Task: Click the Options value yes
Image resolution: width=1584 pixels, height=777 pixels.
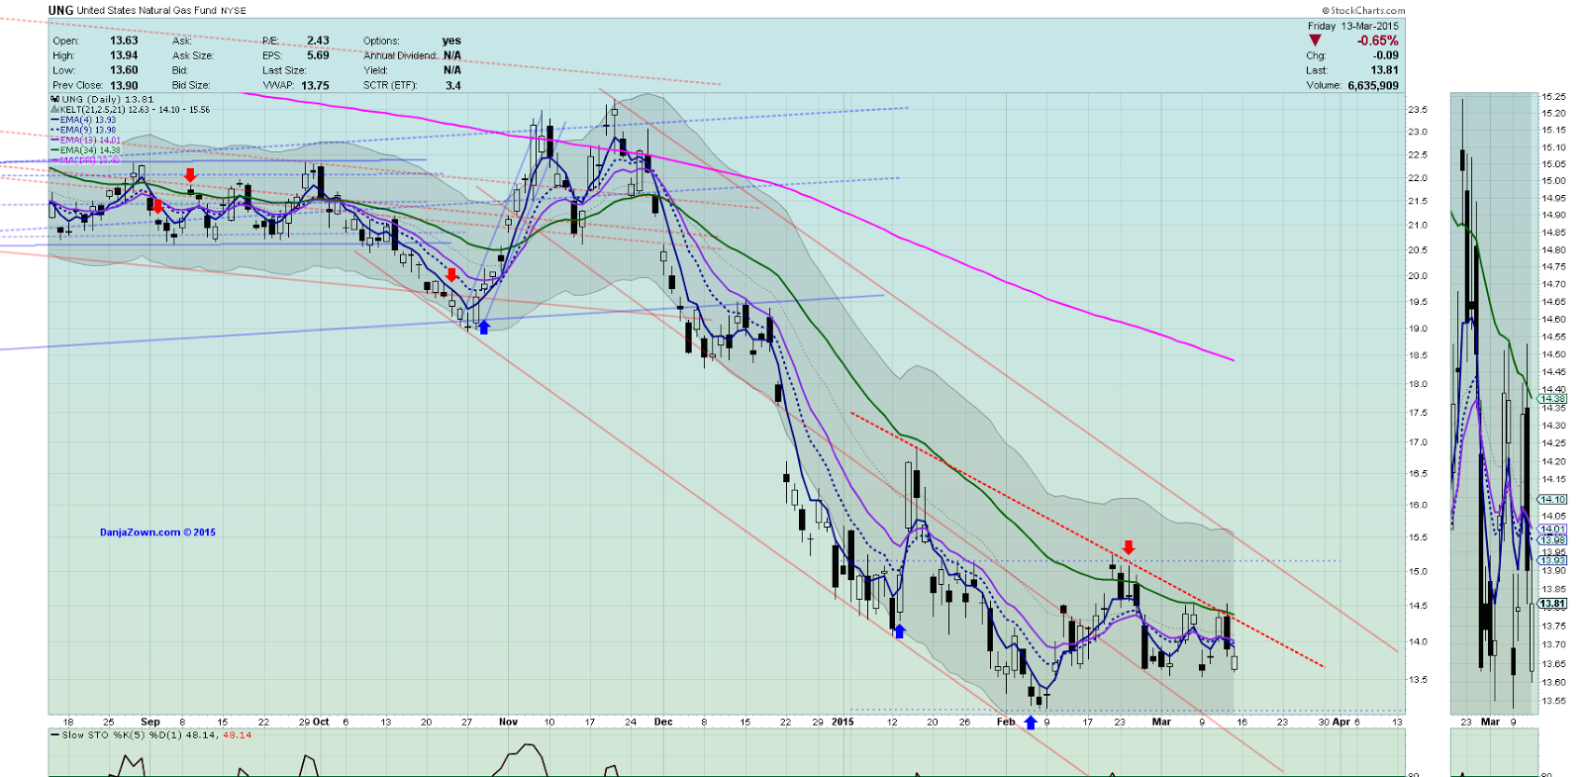Action: [x=451, y=41]
